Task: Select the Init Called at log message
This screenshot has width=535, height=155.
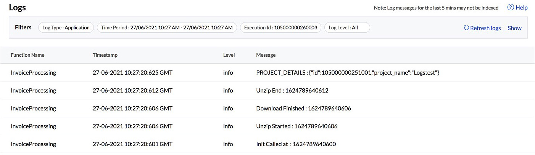Action: pyautogui.click(x=296, y=144)
